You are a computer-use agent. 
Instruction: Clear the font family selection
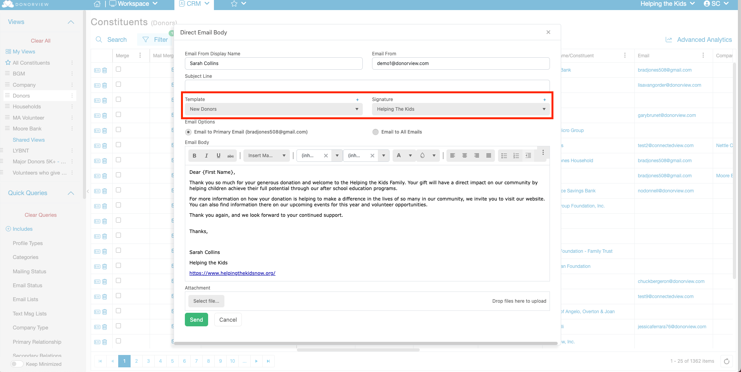pyautogui.click(x=326, y=156)
